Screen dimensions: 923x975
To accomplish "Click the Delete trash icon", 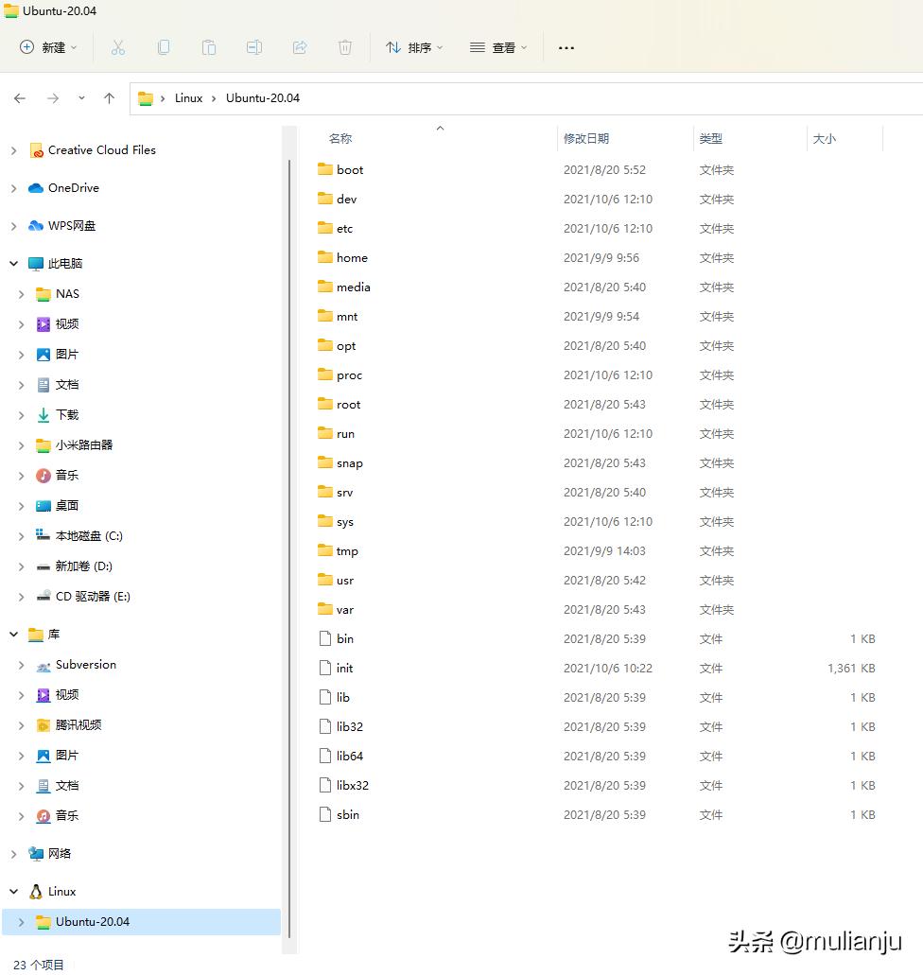I will [x=344, y=47].
